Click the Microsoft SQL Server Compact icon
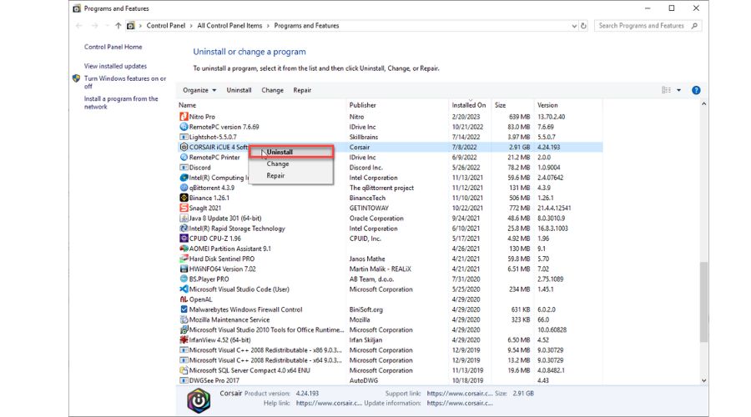The image size is (751, 417). click(184, 370)
